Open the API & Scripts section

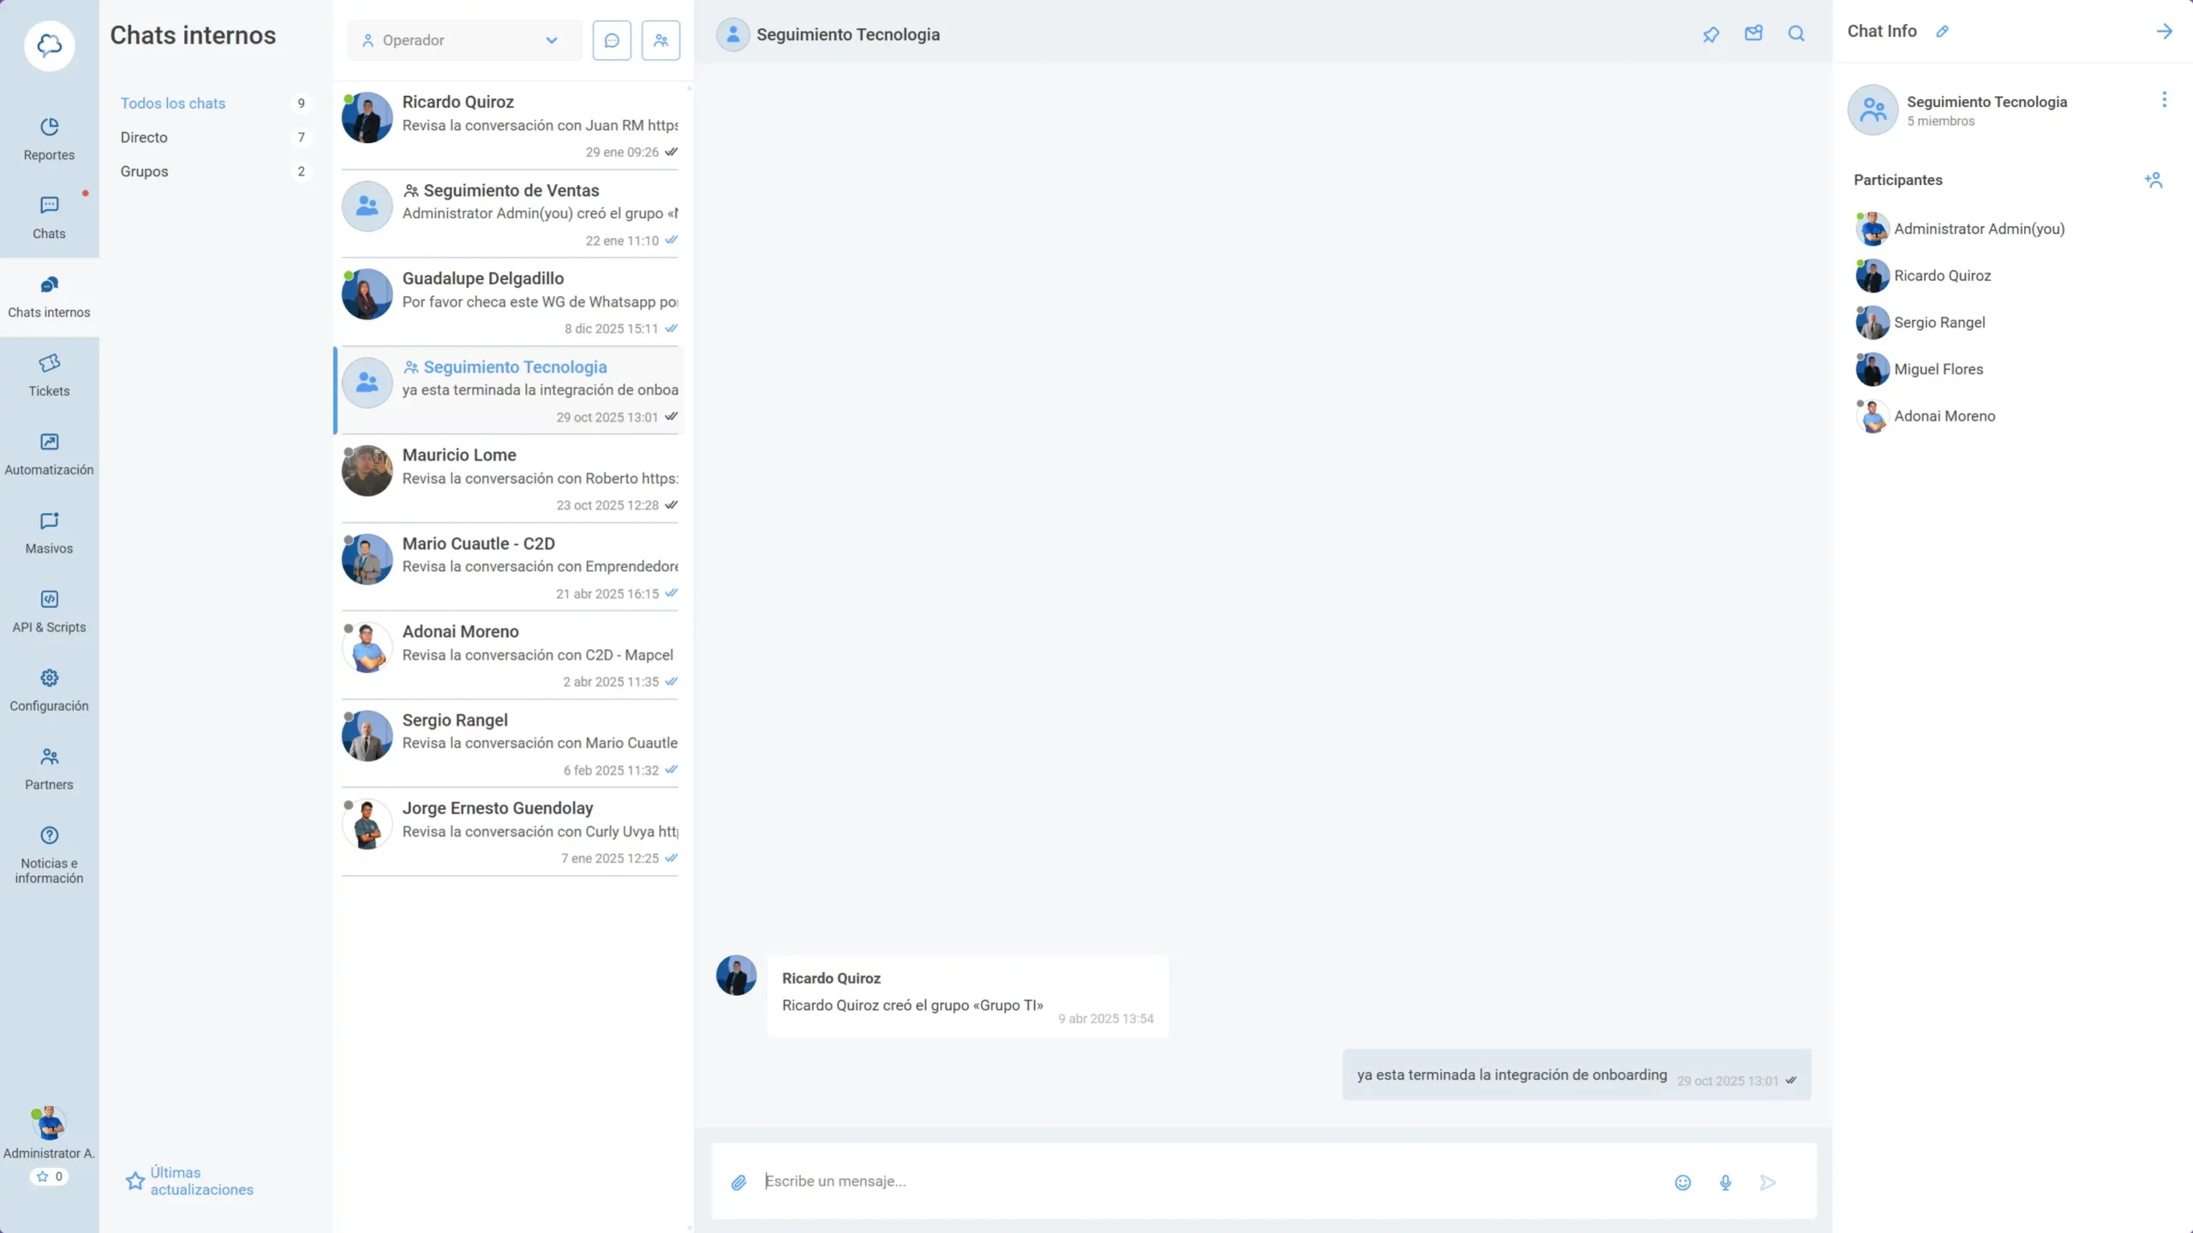point(49,611)
